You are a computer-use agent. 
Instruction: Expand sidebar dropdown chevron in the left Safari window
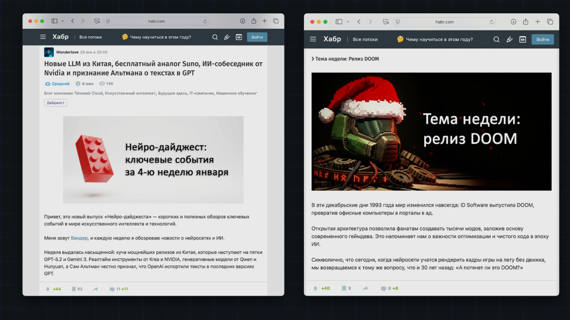(63, 21)
